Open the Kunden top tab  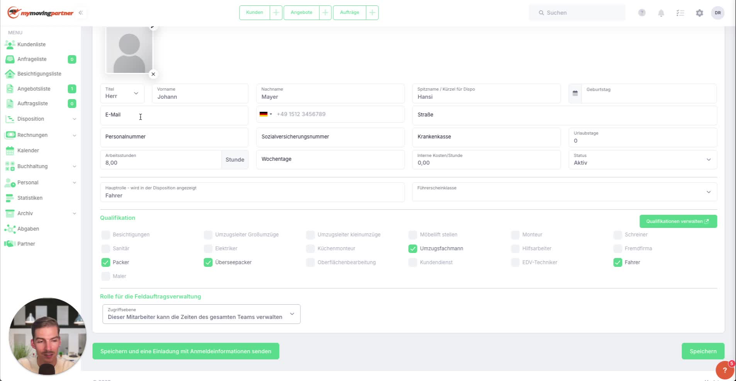point(254,13)
